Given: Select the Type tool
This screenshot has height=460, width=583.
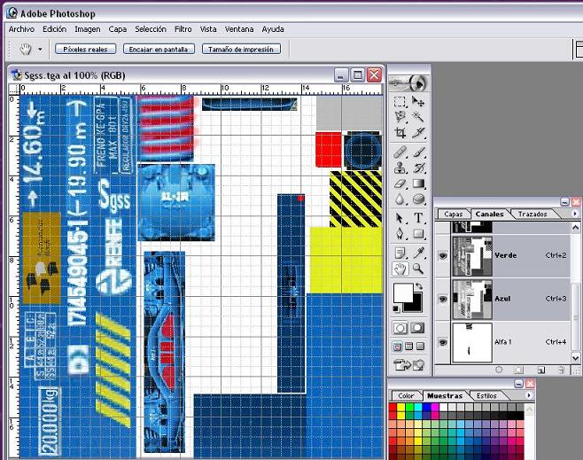Looking at the screenshot, I should tap(418, 217).
